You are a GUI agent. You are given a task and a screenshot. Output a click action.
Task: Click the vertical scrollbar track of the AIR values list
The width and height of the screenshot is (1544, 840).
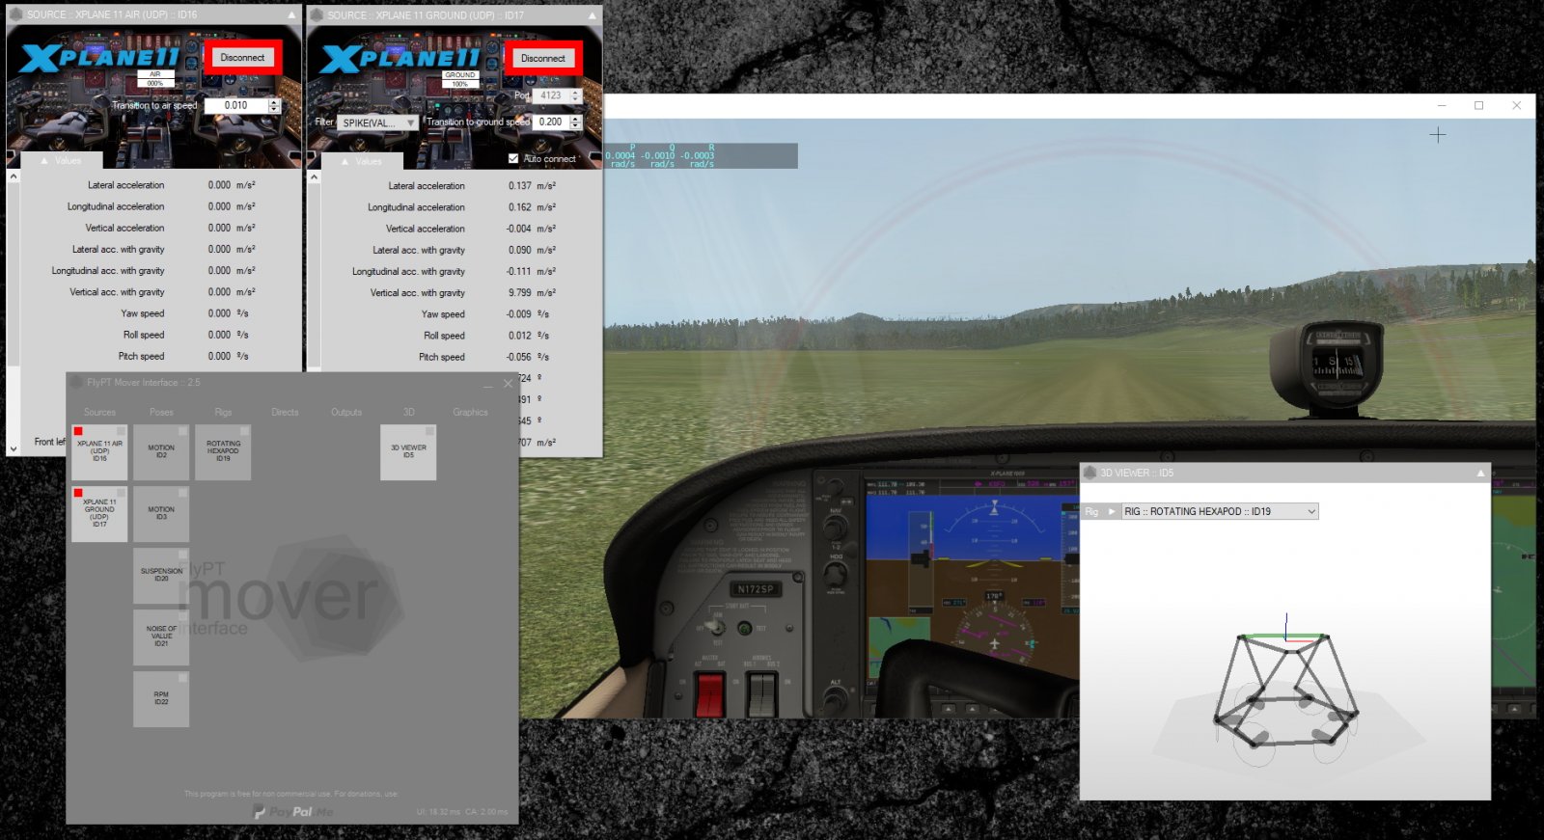pos(14,312)
